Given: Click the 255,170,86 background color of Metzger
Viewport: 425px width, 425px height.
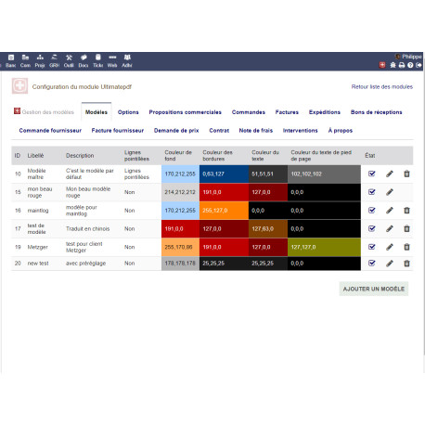Looking at the screenshot, I should (x=180, y=247).
